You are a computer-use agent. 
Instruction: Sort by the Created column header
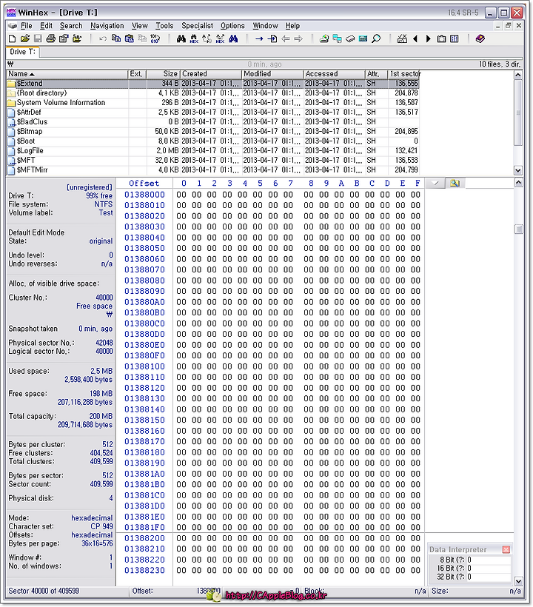click(211, 74)
